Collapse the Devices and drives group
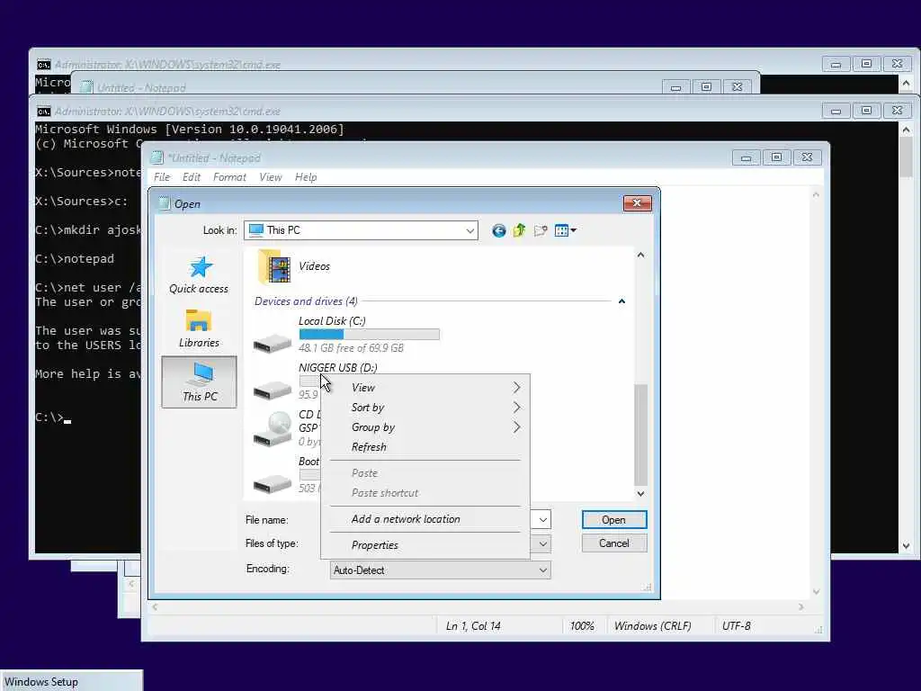Viewport: 921px width, 691px height. (621, 301)
